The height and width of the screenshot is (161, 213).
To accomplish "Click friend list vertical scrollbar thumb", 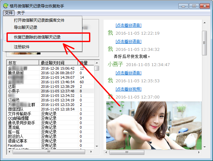I will pyautogui.click(x=97, y=68).
